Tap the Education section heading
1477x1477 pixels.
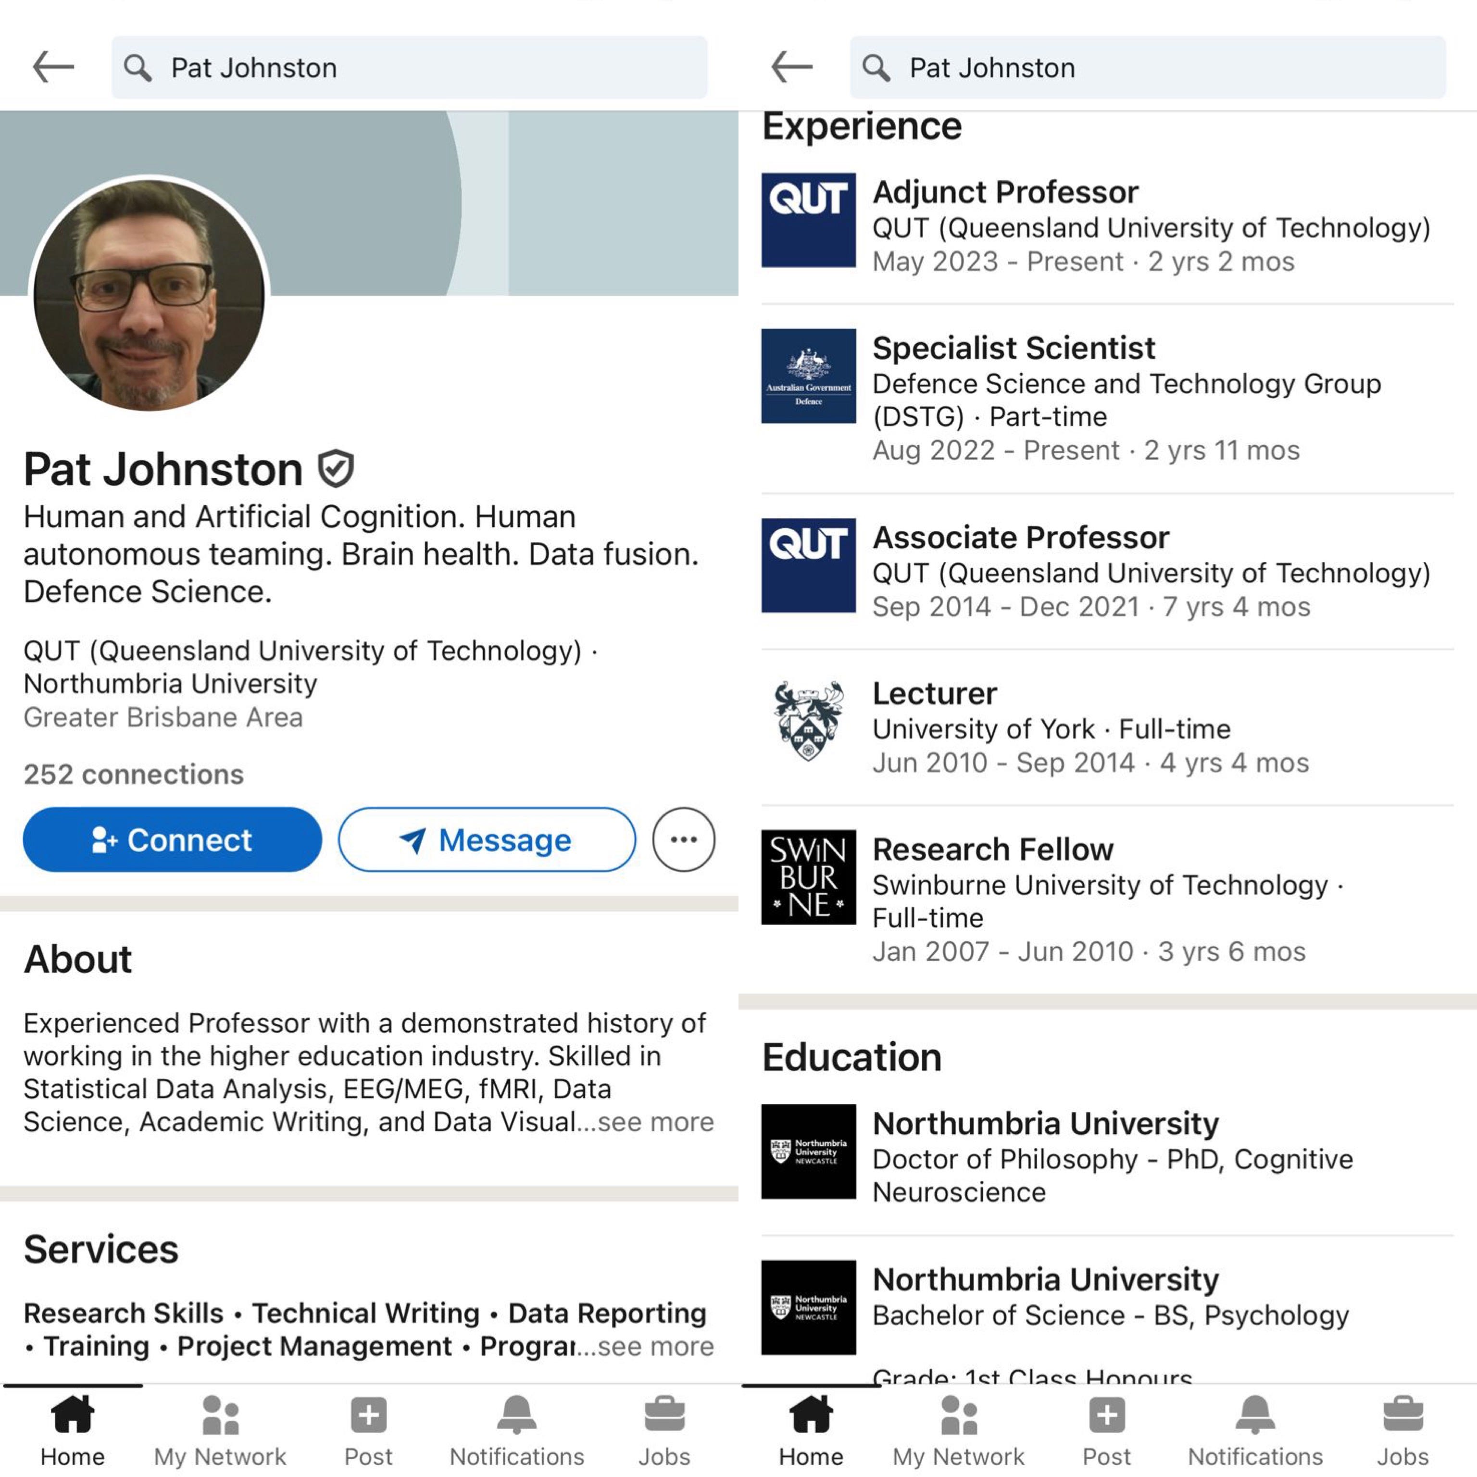(851, 1057)
